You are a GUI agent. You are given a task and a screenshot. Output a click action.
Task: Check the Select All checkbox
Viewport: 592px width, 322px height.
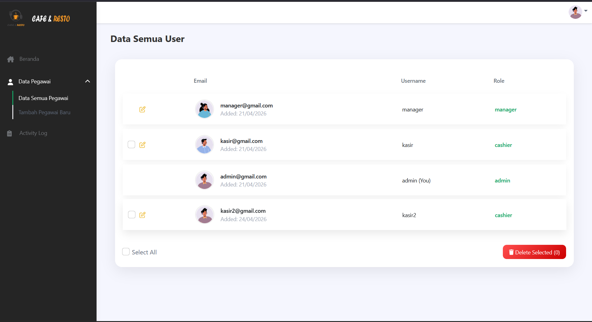126,252
